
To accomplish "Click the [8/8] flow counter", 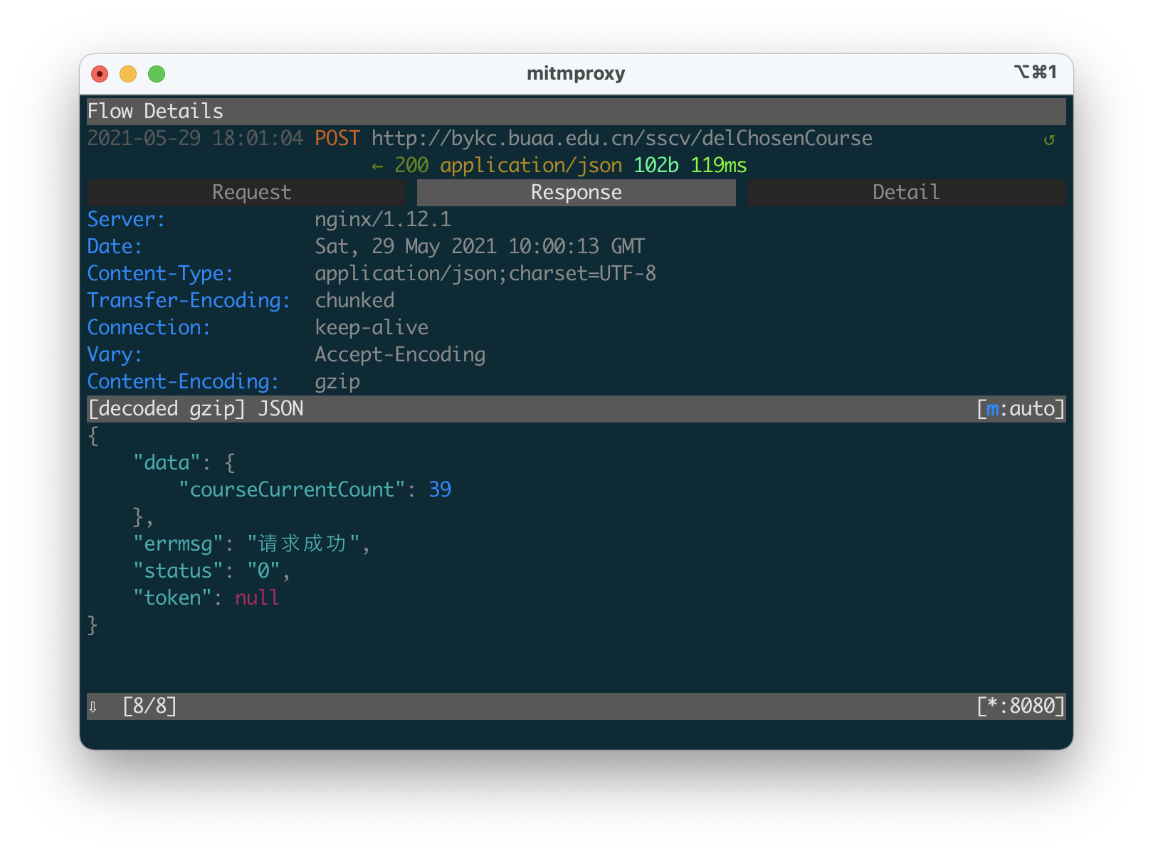I will click(149, 706).
